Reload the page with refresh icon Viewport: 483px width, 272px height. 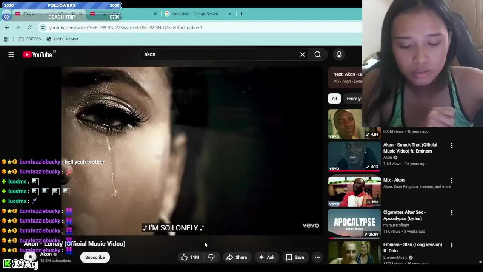[29, 28]
